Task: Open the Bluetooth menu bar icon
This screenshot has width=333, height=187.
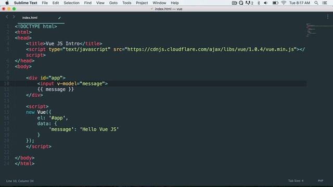Action: tap(259, 3)
